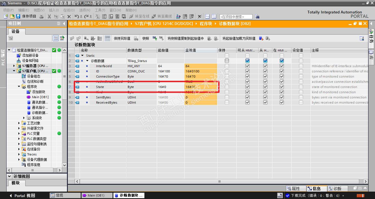Click the split editor vertically icon
This screenshot has height=199, width=375.
tap(214, 16)
